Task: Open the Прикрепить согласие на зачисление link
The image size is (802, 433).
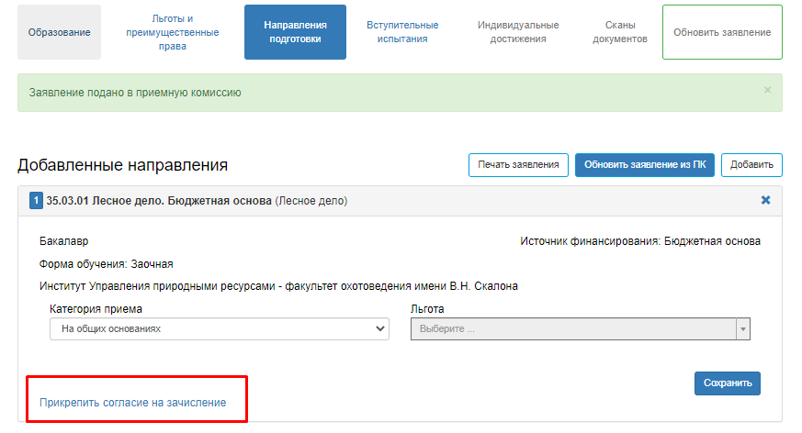Action: pyautogui.click(x=132, y=403)
